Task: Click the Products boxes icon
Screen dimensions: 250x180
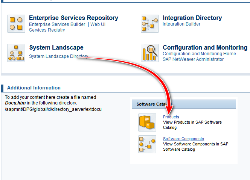Action: tap(147, 123)
